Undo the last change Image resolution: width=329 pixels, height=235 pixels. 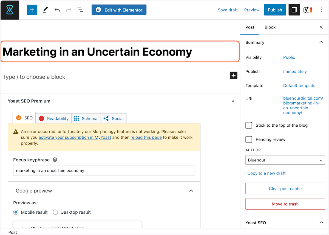point(57,10)
